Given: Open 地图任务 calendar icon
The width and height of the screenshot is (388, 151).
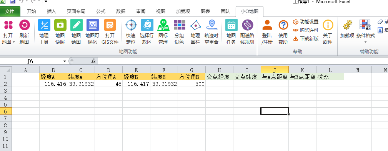Looking at the screenshot, I should (x=231, y=25).
